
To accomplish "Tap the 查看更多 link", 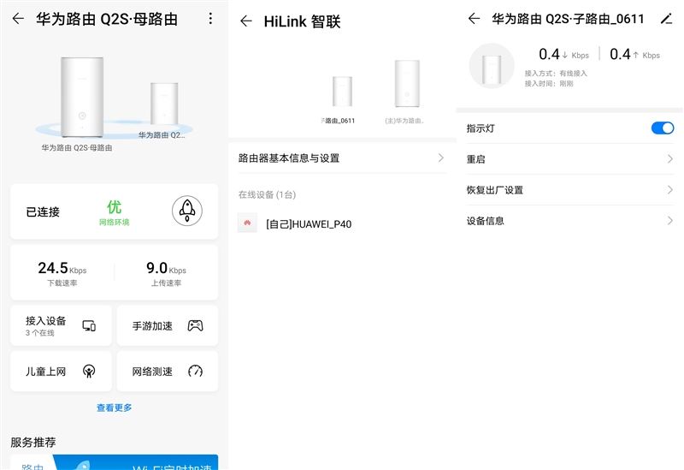I will (114, 408).
